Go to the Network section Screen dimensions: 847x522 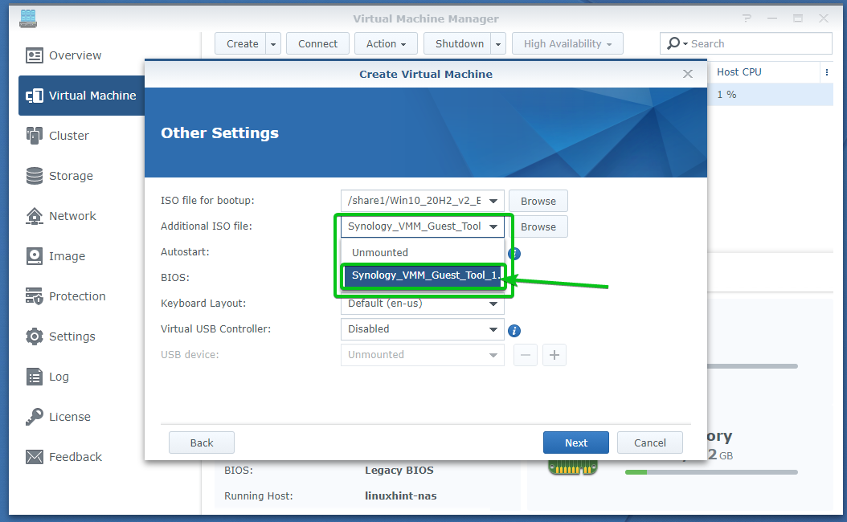pyautogui.click(x=72, y=216)
